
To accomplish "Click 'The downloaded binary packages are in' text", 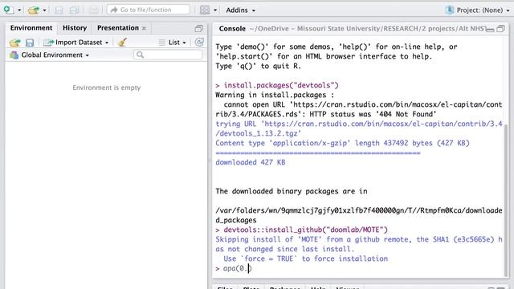I will click(x=292, y=191).
